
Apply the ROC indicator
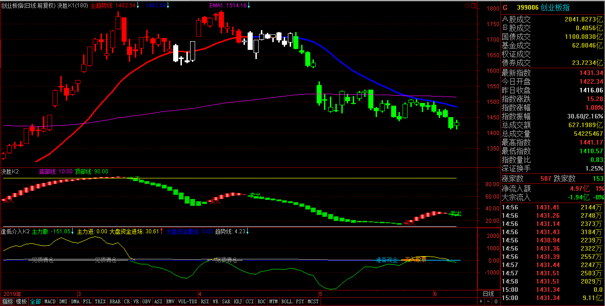pos(262,302)
